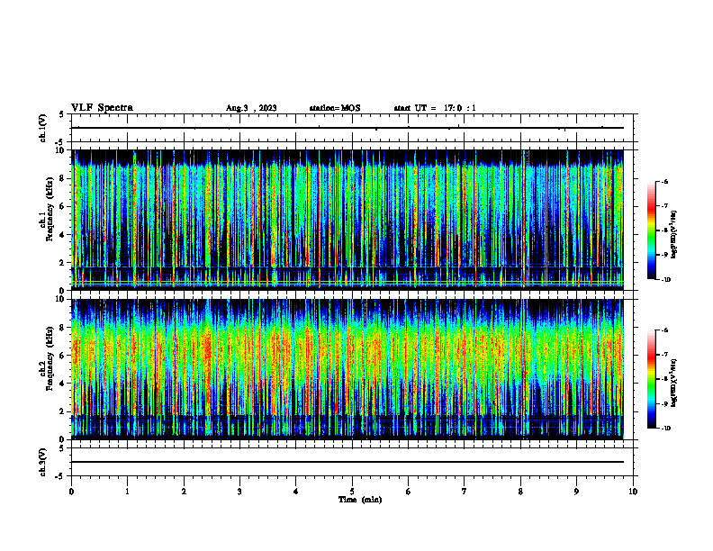This screenshot has height=551, width=713.
Task: Click the "Time (min)" x-axis label
Action: coord(360,500)
